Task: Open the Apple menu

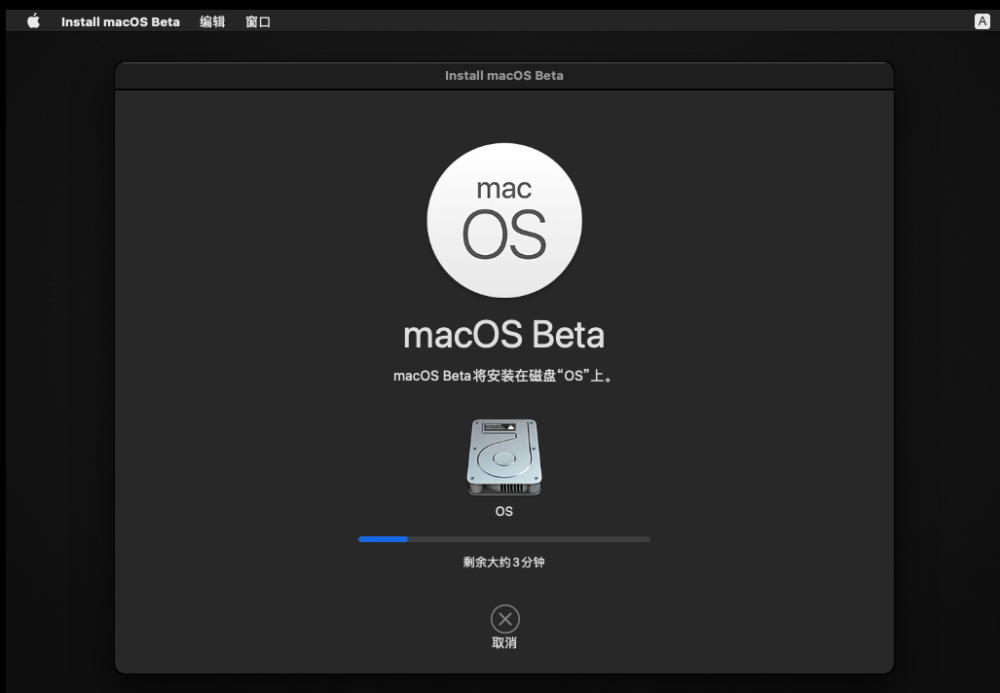Action: pyautogui.click(x=33, y=21)
